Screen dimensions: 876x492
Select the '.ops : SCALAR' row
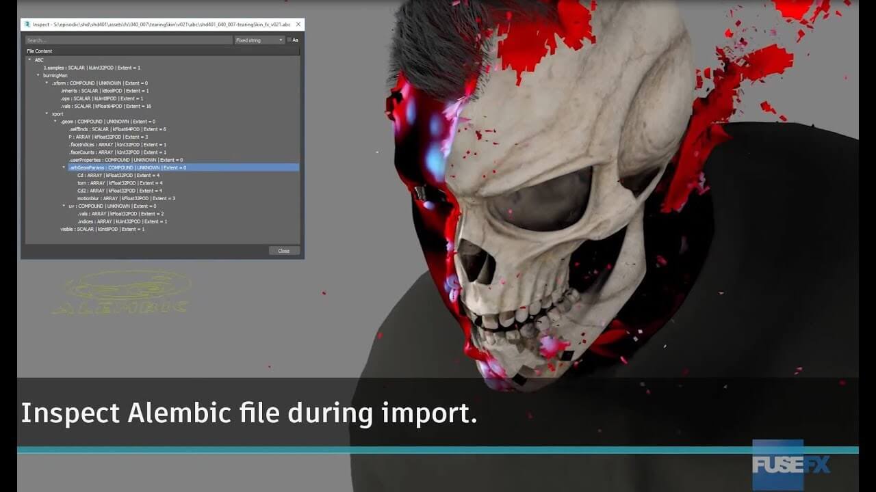[102, 98]
